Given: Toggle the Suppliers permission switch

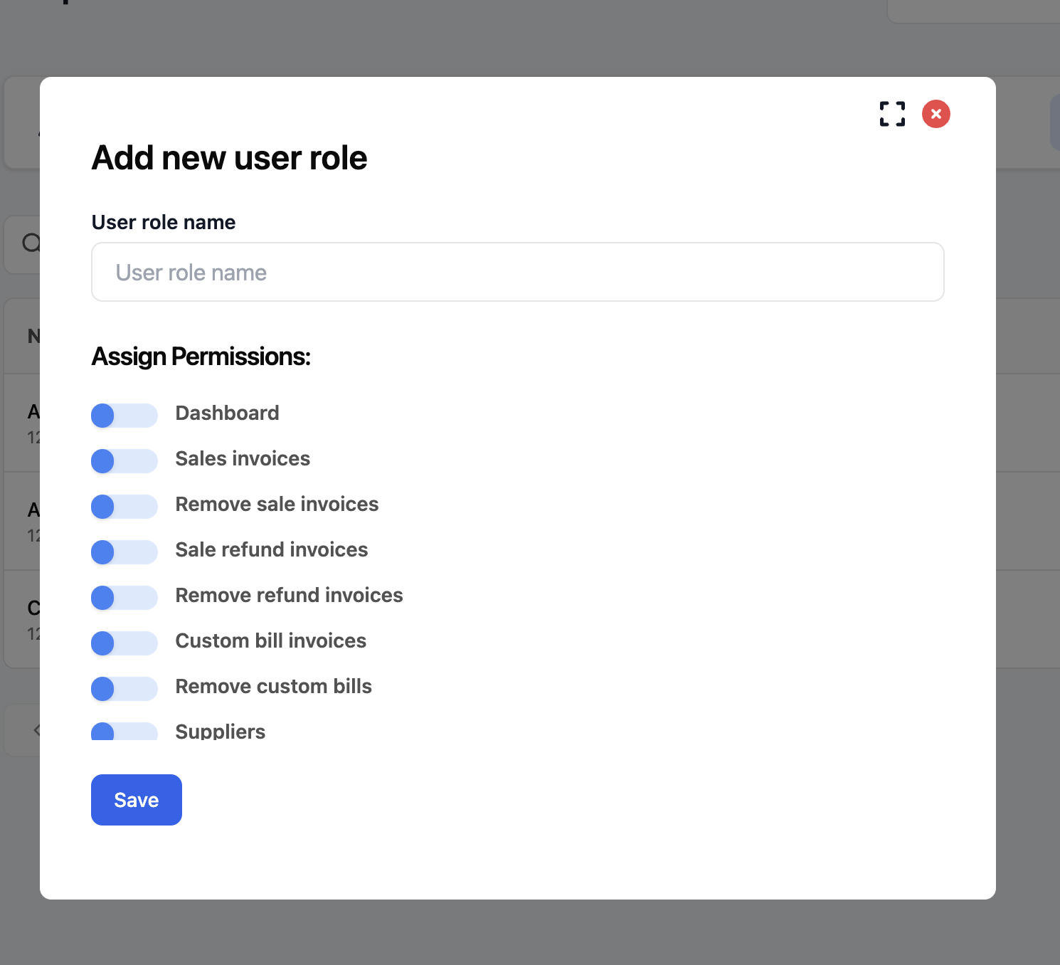Looking at the screenshot, I should (124, 732).
